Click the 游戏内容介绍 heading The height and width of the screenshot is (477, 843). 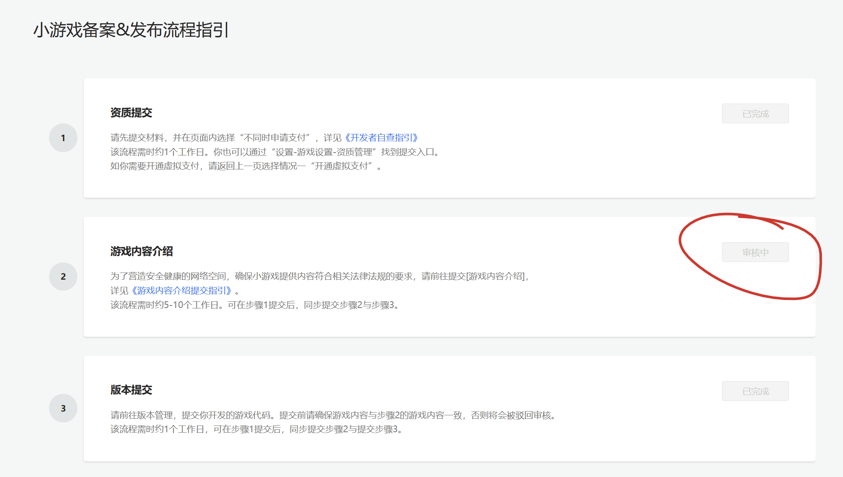pyautogui.click(x=142, y=251)
